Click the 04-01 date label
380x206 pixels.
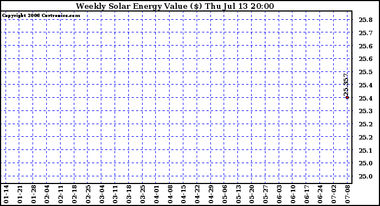click(x=156, y=194)
